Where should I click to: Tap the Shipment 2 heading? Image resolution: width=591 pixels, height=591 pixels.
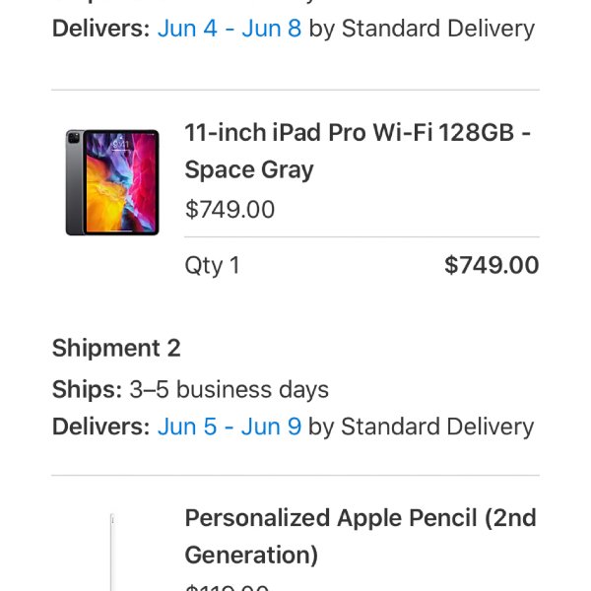116,348
